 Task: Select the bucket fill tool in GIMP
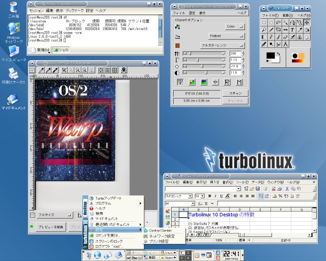(307, 30)
